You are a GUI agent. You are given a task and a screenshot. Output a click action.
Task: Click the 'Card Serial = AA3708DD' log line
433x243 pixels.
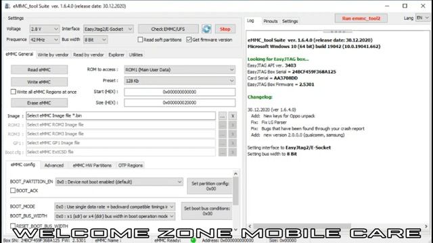coord(273,78)
